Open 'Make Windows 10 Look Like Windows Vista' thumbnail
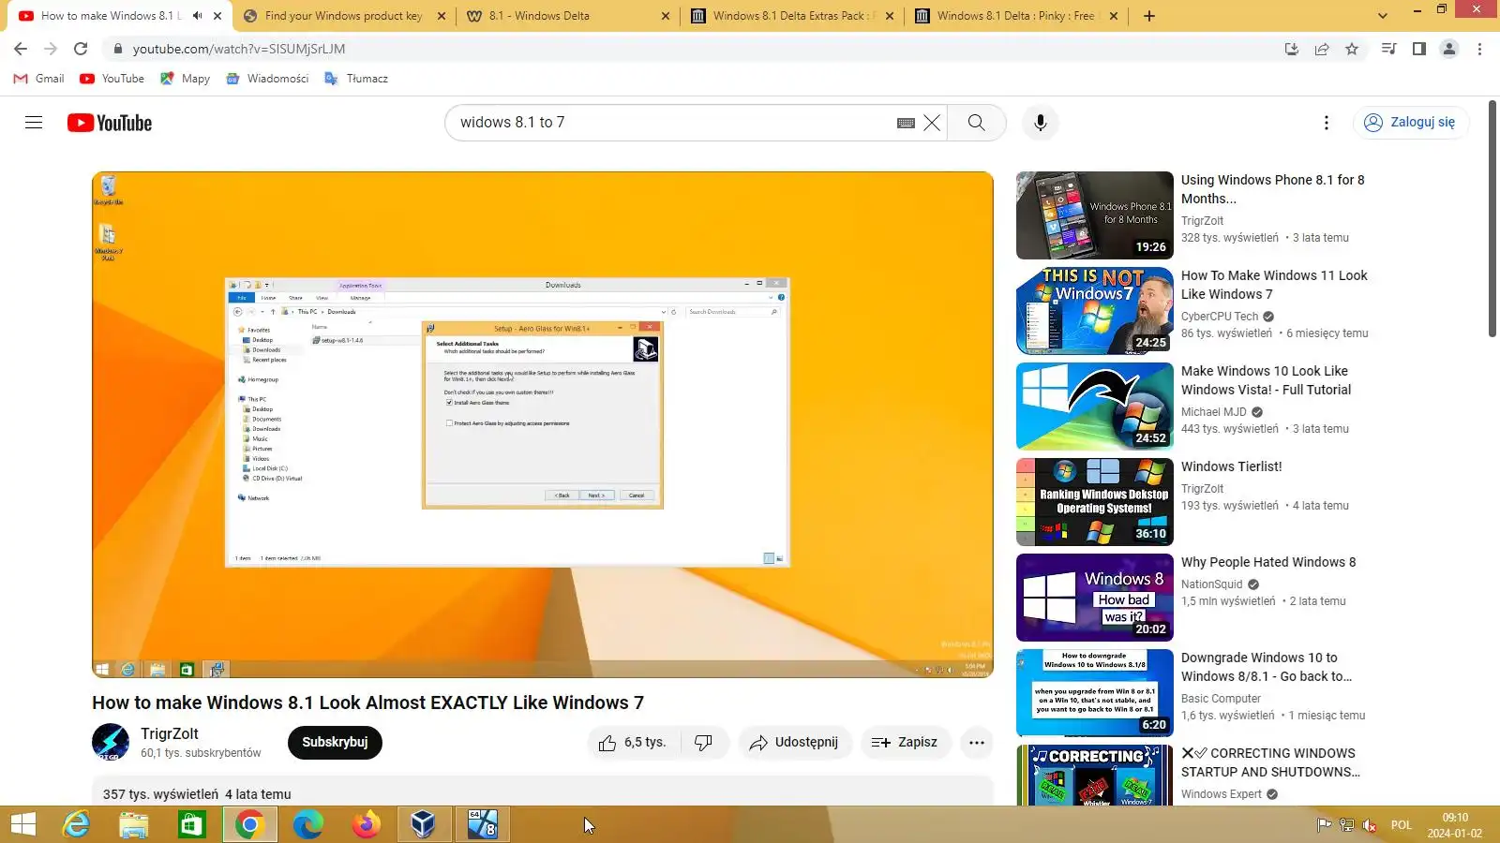This screenshot has height=843, width=1500. coord(1095,407)
